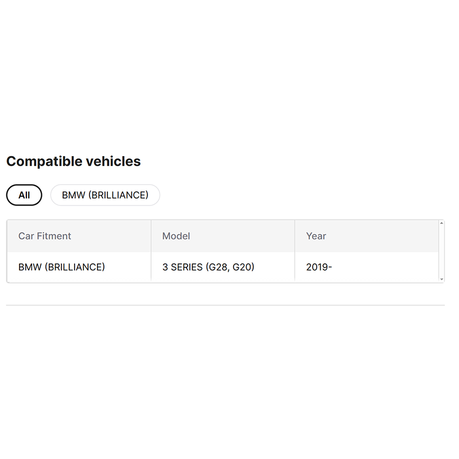
Task: Select the BMW (BRILLIANCE) table cell
Action: [x=61, y=267]
